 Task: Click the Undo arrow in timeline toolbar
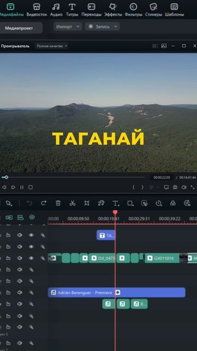coord(30,203)
